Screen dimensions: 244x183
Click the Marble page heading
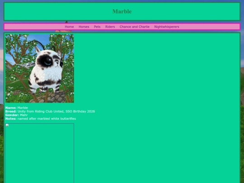(122, 11)
